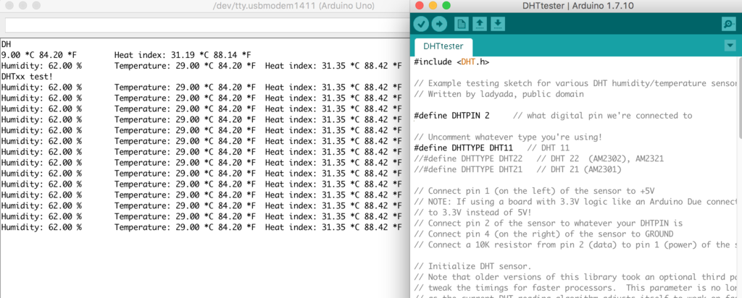The image size is (742, 298).
Task: Click the 'DHTtester | Arduino 1.7.10' title
Action: (x=576, y=6)
